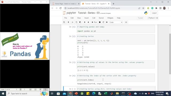Click the localhost address bar

[94, 8]
